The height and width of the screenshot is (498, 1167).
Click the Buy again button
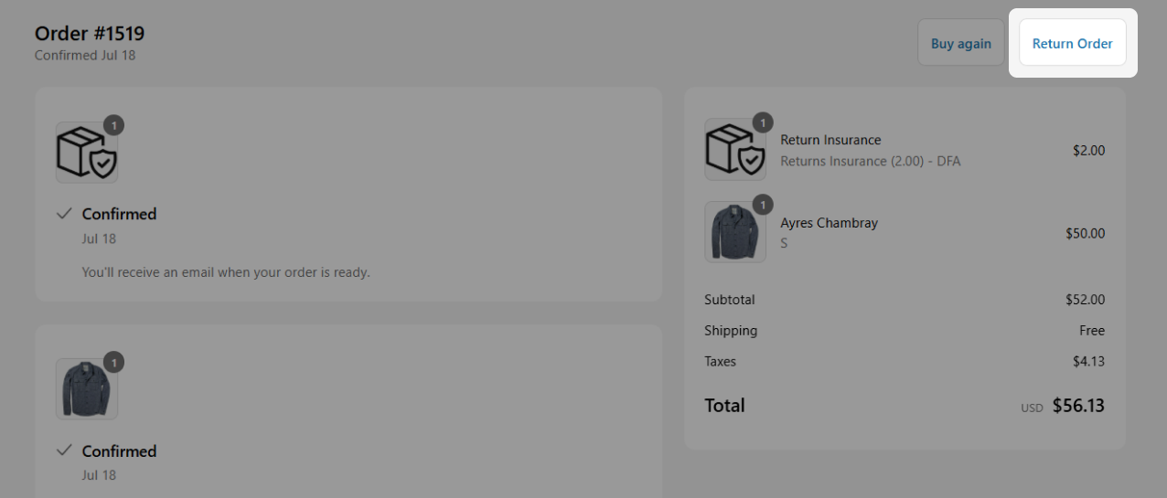tap(960, 43)
